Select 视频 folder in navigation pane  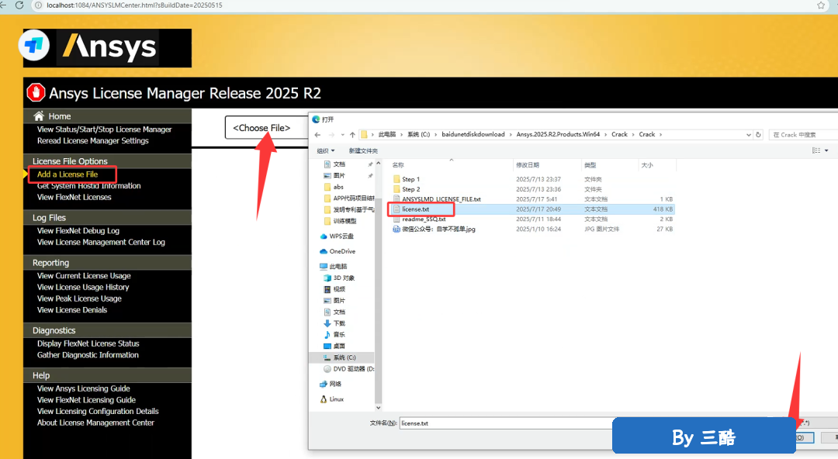click(334, 289)
